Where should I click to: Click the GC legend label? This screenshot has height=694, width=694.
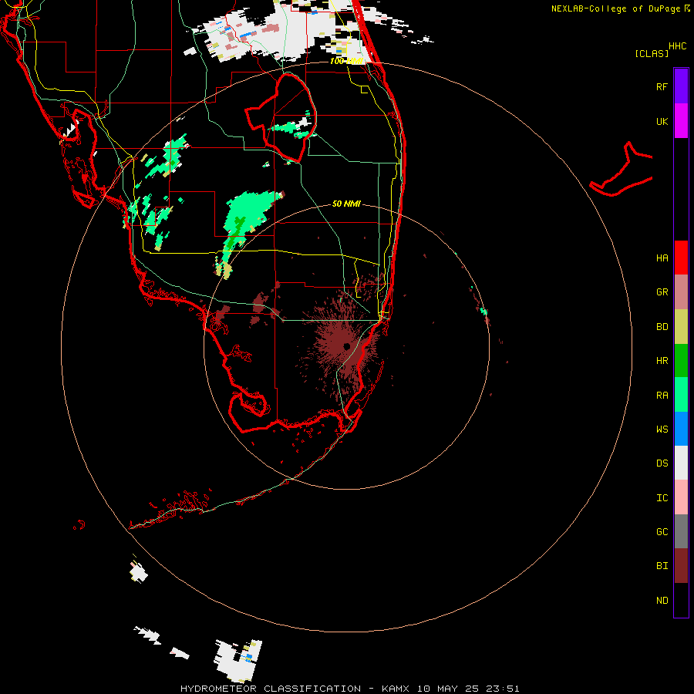click(662, 532)
